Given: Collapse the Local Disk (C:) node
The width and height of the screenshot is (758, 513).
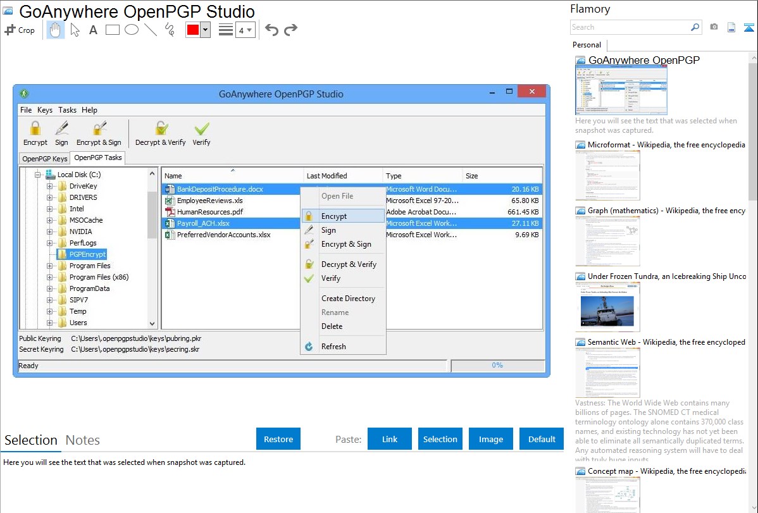Looking at the screenshot, I should point(38,175).
